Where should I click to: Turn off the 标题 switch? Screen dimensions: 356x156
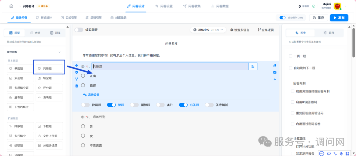pyautogui.click(x=111, y=105)
